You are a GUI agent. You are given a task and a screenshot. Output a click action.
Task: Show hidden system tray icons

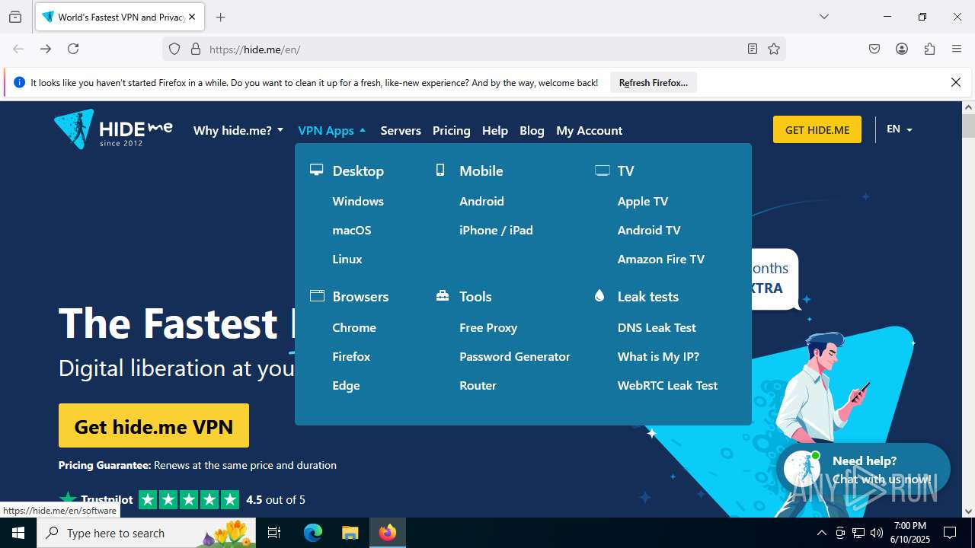point(821,533)
